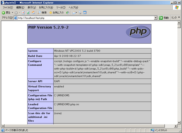This screenshot has height=133, width=182.
Task: Go to the Home page icon
Action: tap(33, 12)
